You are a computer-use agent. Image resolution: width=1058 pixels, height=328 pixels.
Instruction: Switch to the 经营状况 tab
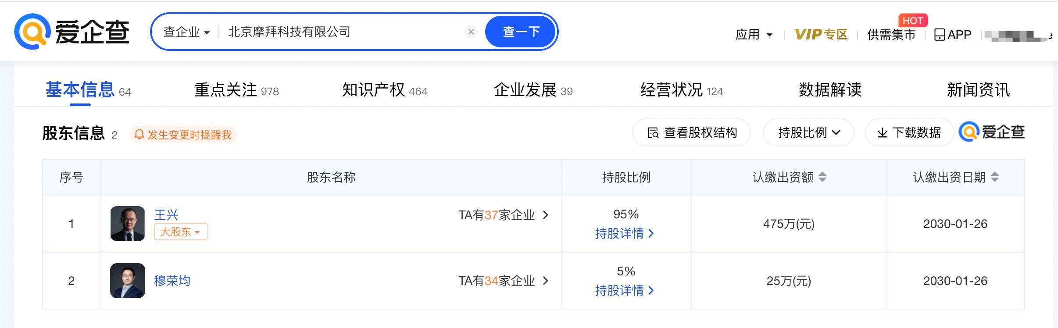682,90
